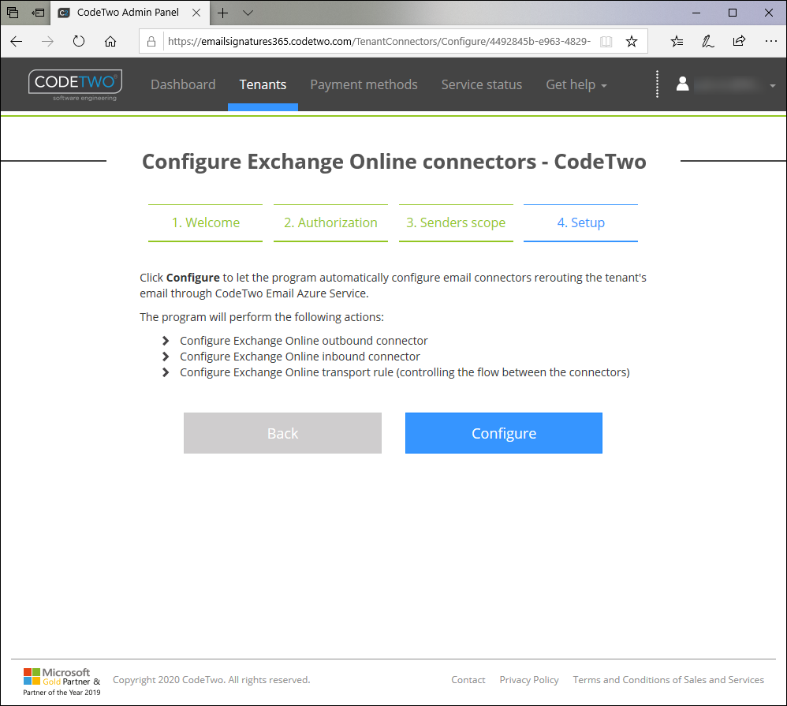This screenshot has height=706, width=787.
Task: Open the Dashboard menu item
Action: (183, 85)
